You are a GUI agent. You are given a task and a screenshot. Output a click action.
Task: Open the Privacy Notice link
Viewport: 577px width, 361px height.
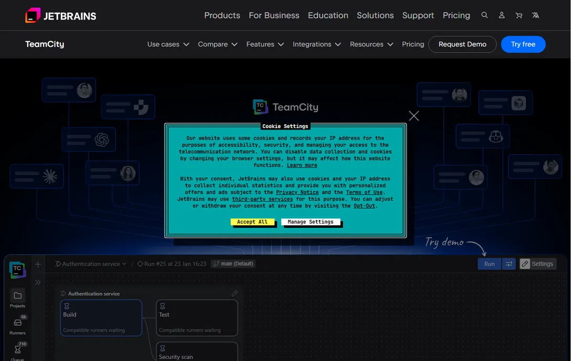click(297, 192)
